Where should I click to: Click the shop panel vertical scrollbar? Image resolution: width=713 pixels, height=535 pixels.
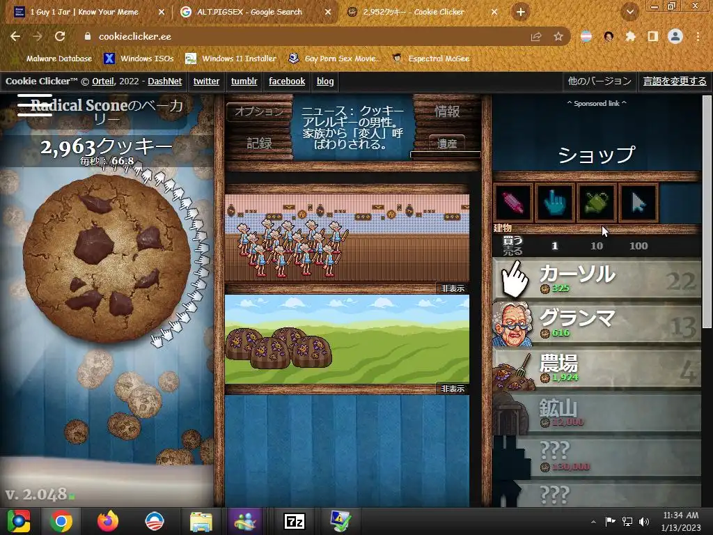[x=707, y=212]
